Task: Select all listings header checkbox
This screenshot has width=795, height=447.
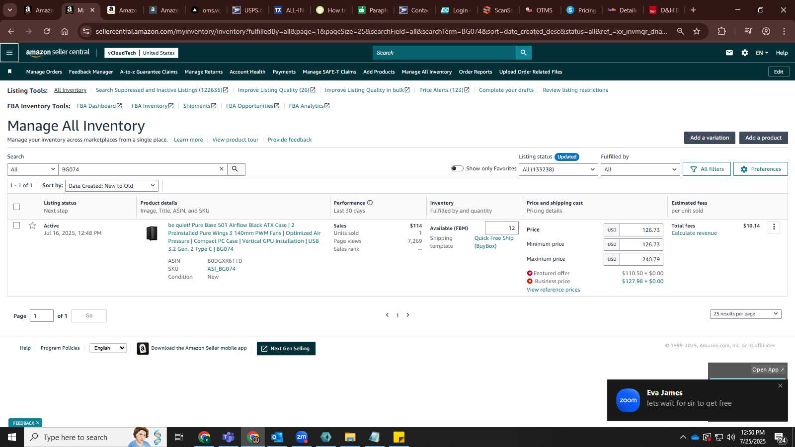Action: coord(17,207)
